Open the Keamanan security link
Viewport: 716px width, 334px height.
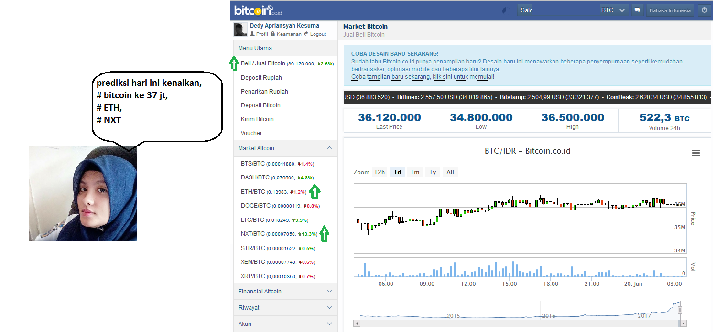pyautogui.click(x=286, y=34)
